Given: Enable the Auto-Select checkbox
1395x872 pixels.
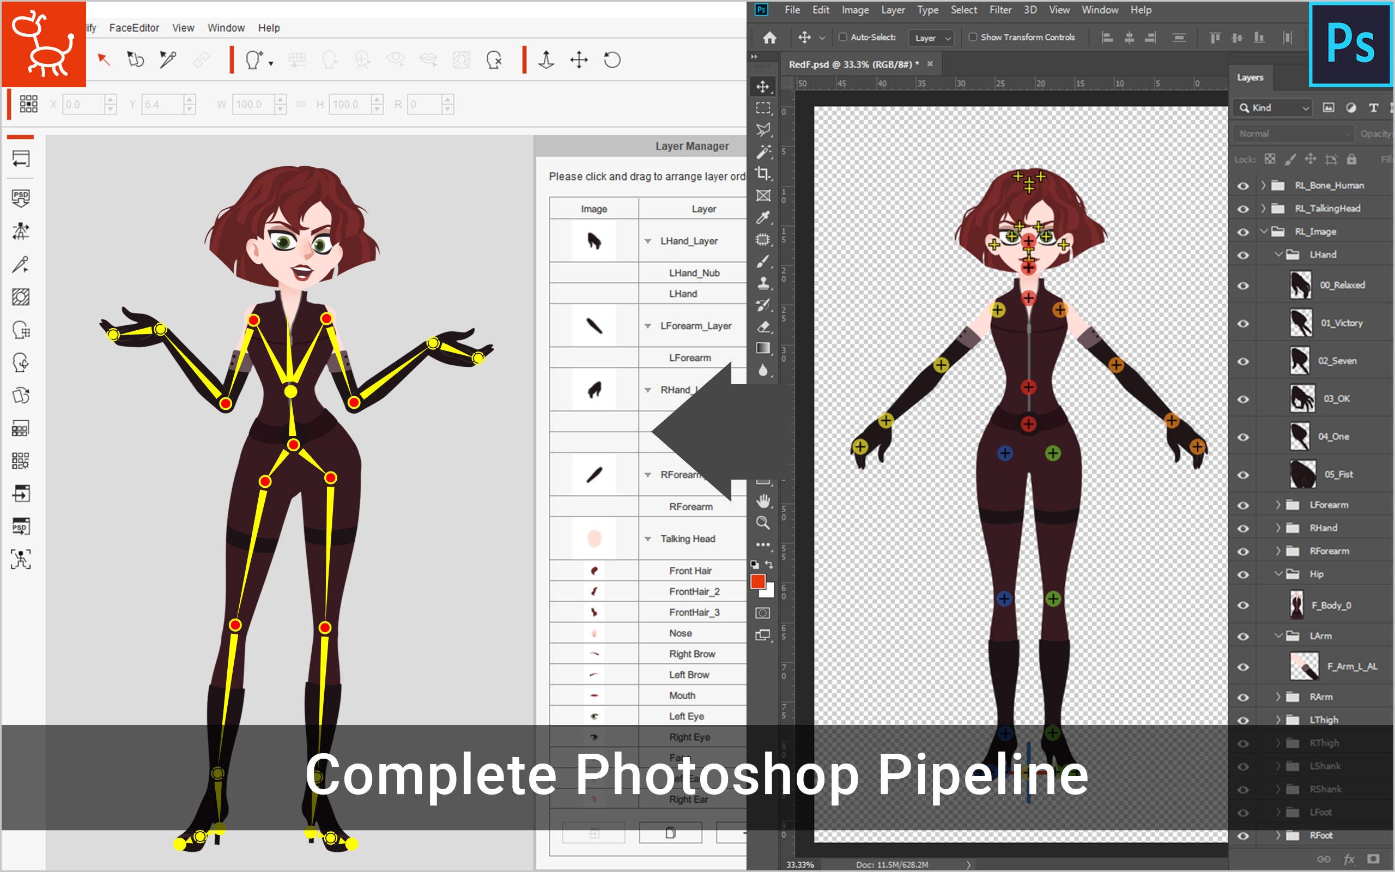Looking at the screenshot, I should [844, 37].
